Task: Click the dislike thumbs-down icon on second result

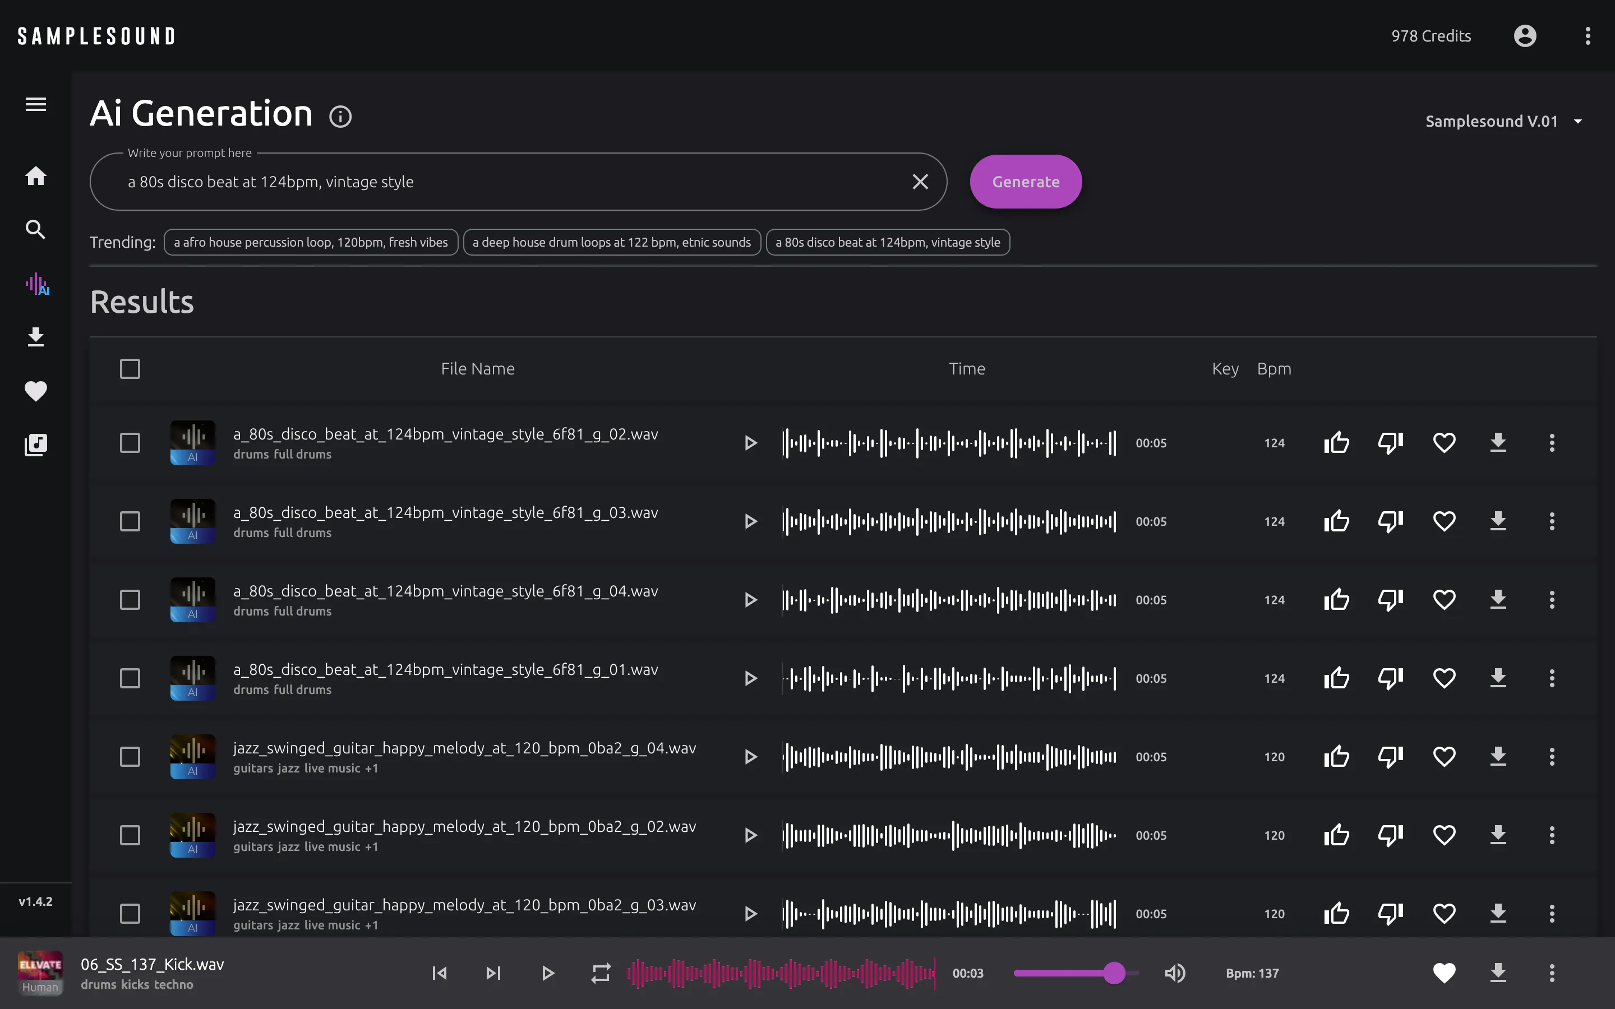Action: pyautogui.click(x=1391, y=521)
